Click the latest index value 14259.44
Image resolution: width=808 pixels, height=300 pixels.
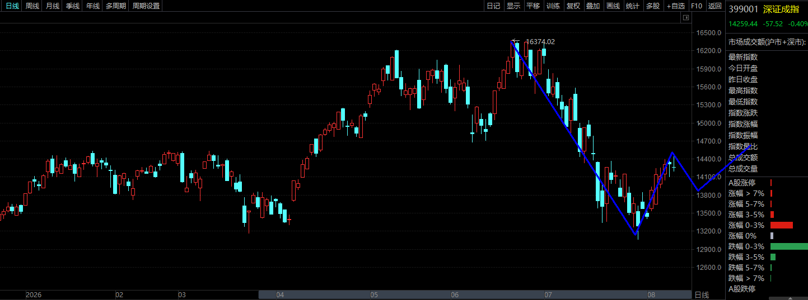click(x=743, y=24)
